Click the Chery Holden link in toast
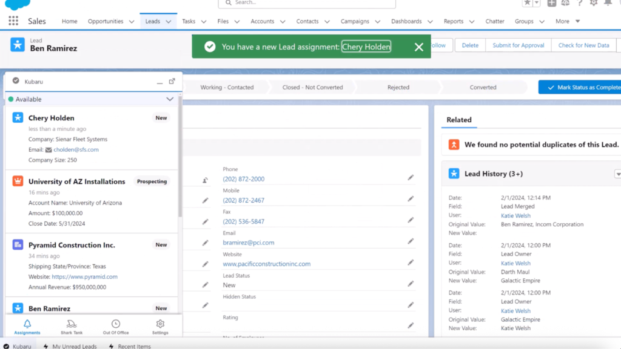The image size is (621, 349). pos(366,47)
